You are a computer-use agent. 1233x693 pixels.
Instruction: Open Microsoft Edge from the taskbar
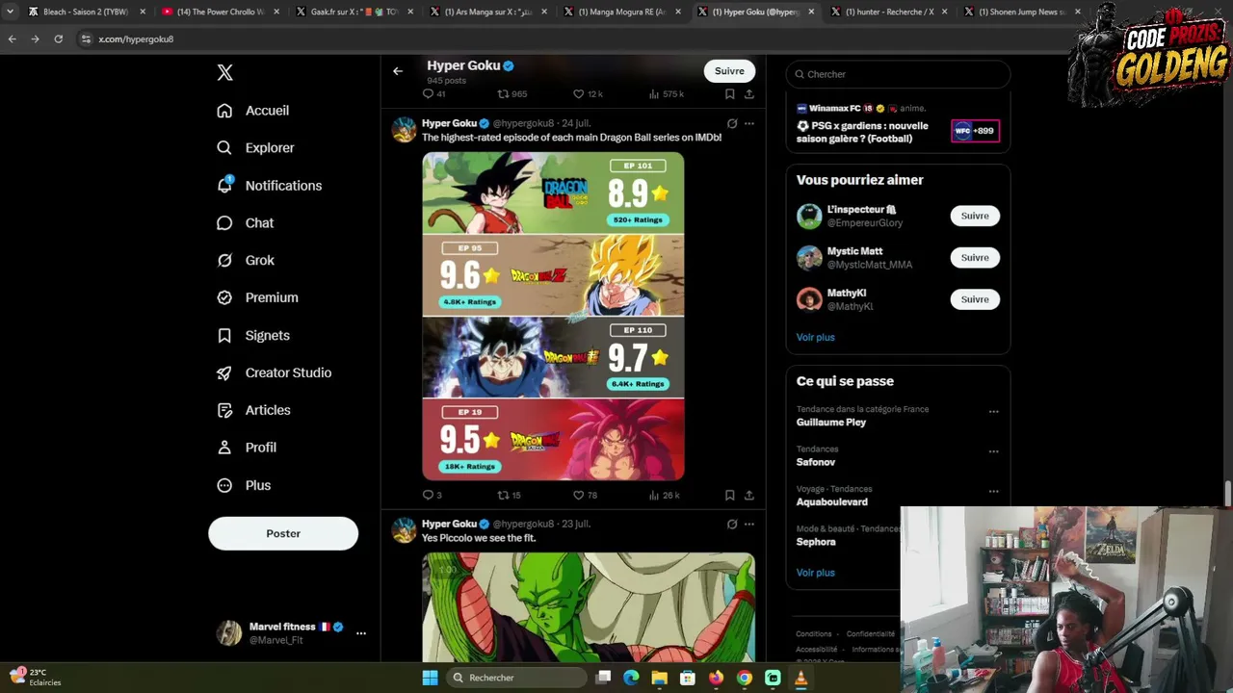coord(631,678)
